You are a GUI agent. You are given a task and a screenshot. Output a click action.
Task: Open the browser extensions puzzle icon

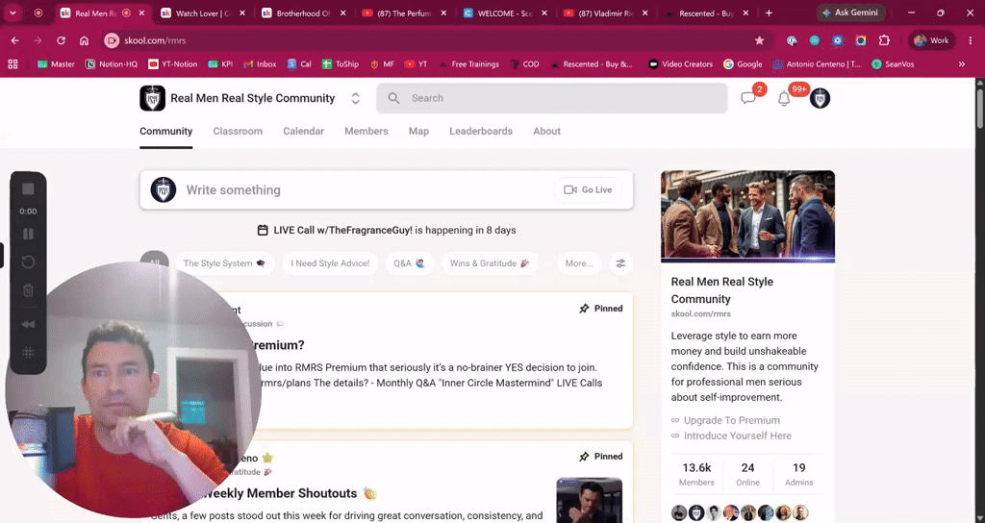coord(884,40)
